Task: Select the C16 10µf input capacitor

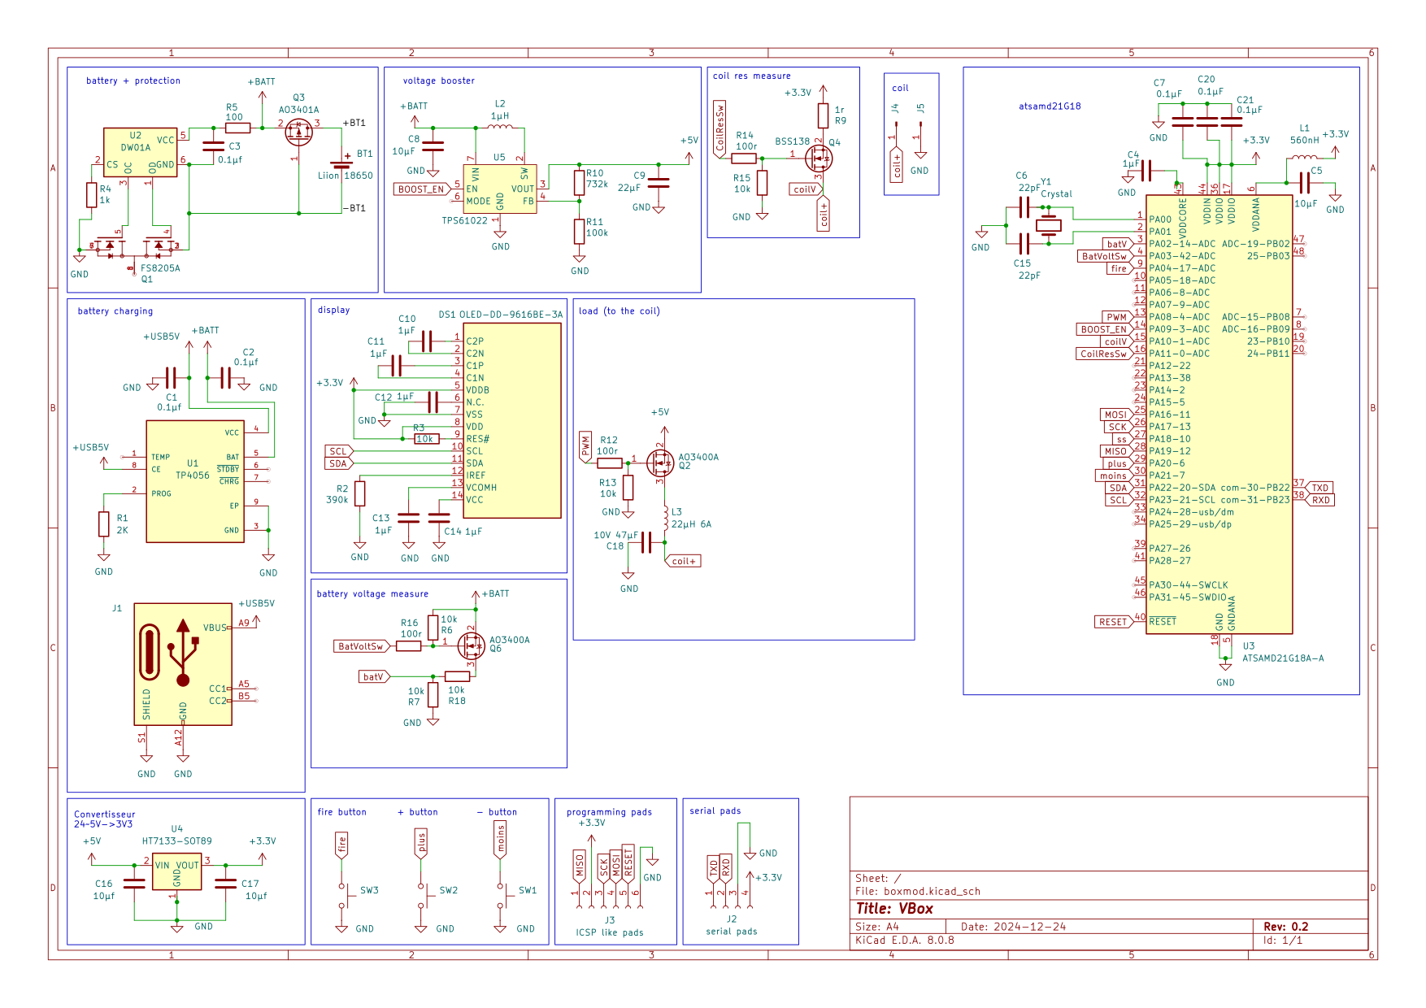Action: coord(134,884)
